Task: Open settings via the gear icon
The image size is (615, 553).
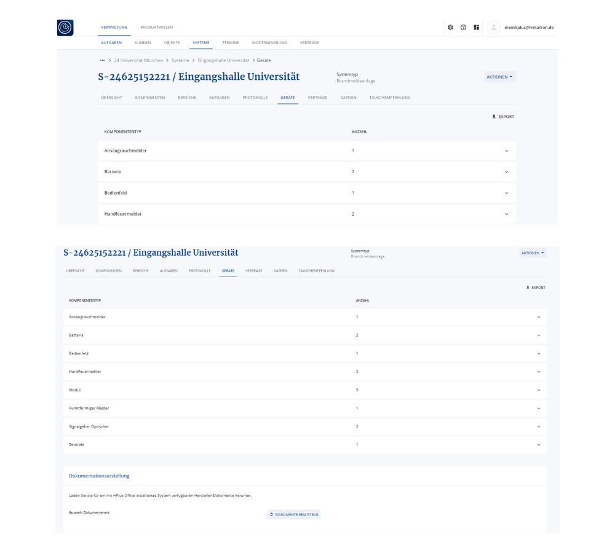Action: (450, 28)
